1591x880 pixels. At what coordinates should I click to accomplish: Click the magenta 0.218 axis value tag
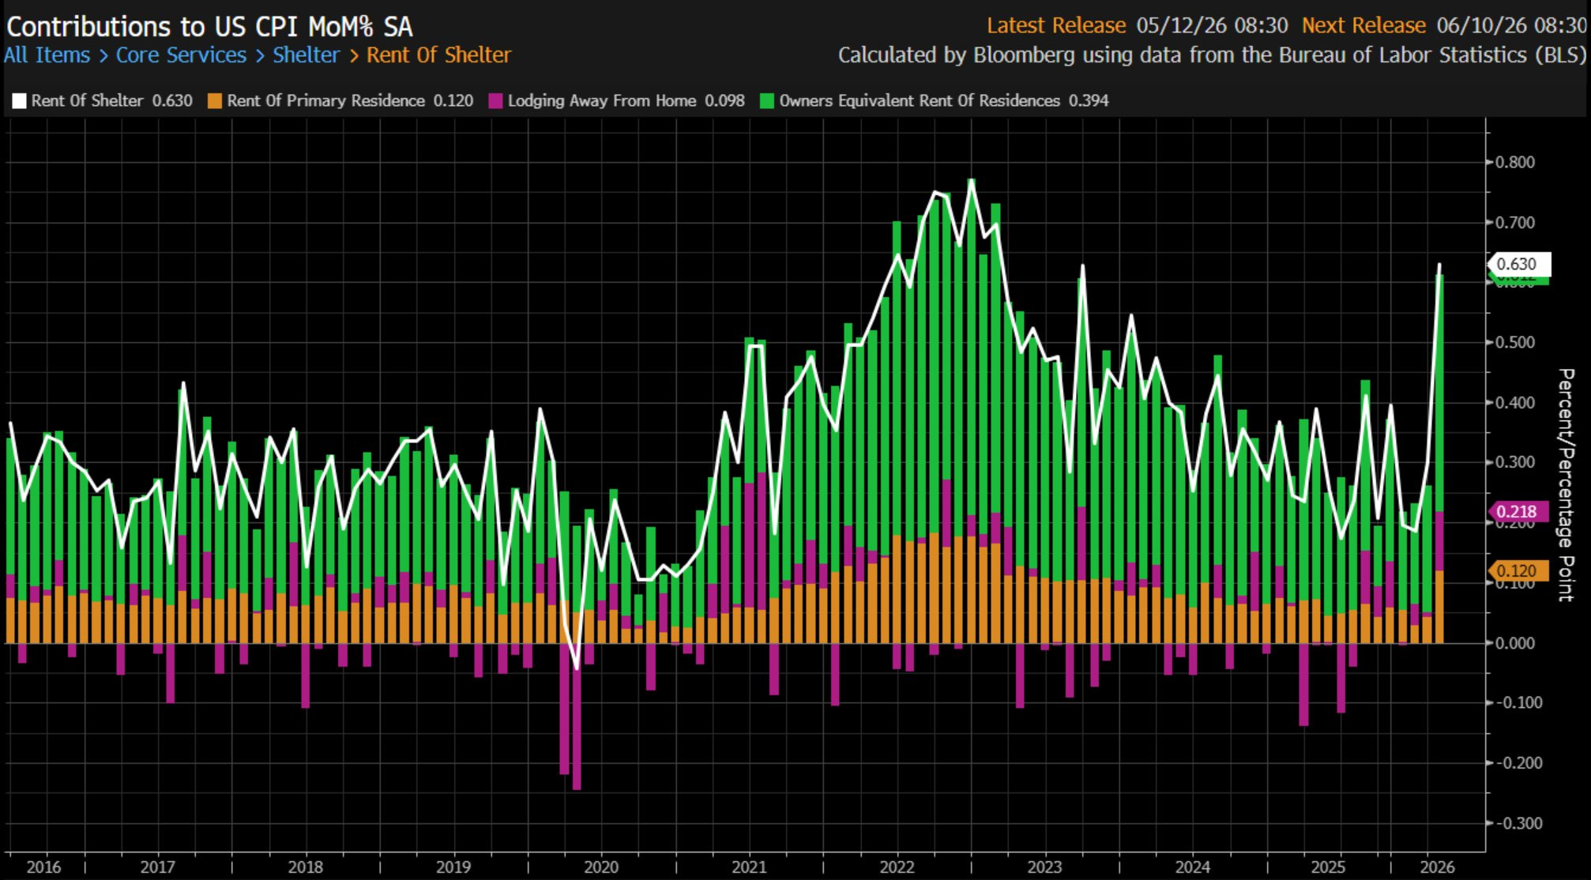coord(1518,511)
